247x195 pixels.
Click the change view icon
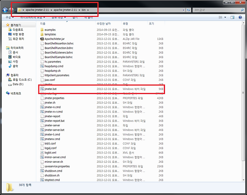pos(221,18)
